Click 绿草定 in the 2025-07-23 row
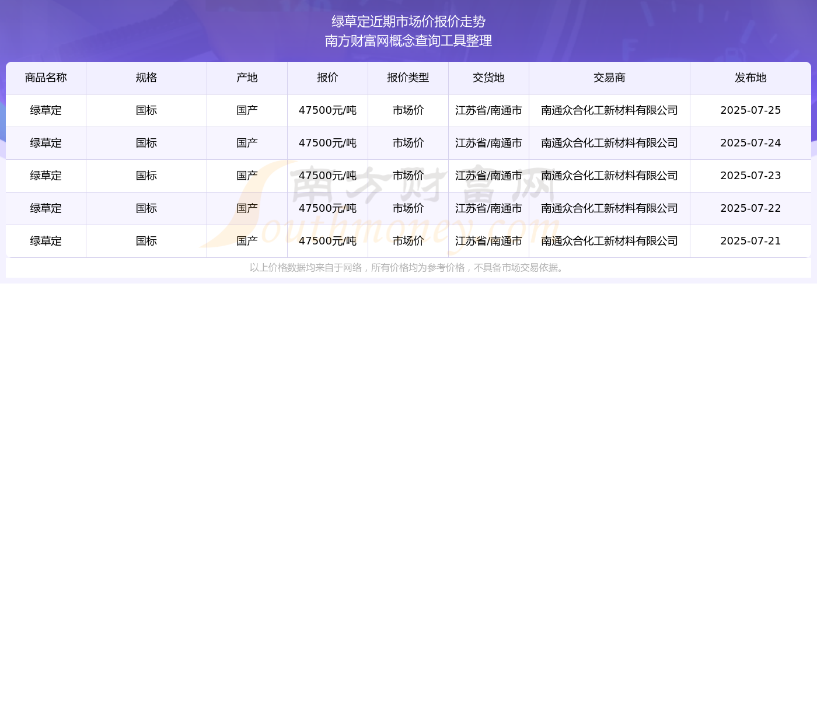 [x=46, y=176]
